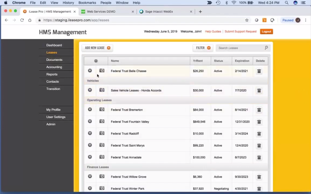The image size is (311, 194).
Task: Click the search magnifier in Search Leases
Action: pyautogui.click(x=266, y=48)
